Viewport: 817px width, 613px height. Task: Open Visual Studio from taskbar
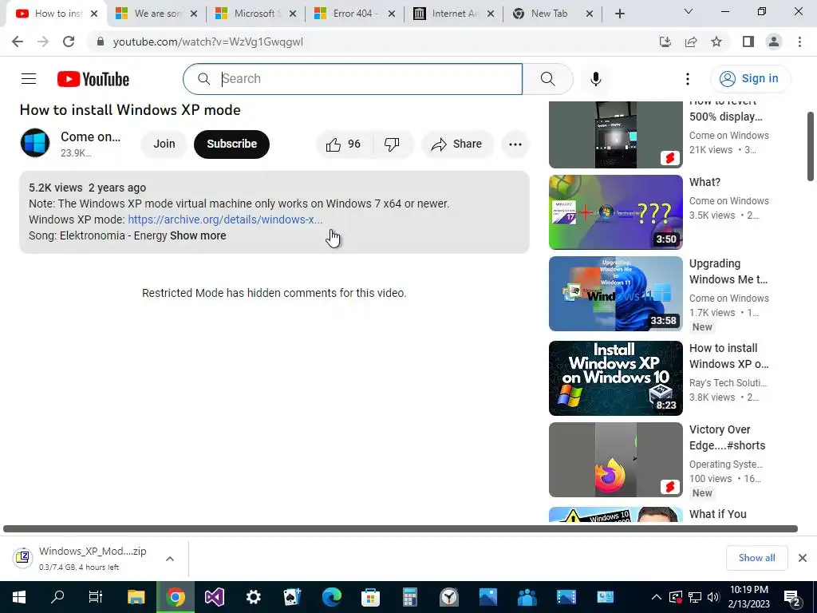pyautogui.click(x=214, y=597)
